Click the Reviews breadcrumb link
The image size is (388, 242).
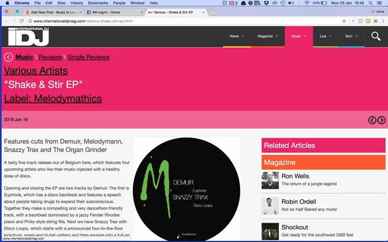click(x=50, y=57)
